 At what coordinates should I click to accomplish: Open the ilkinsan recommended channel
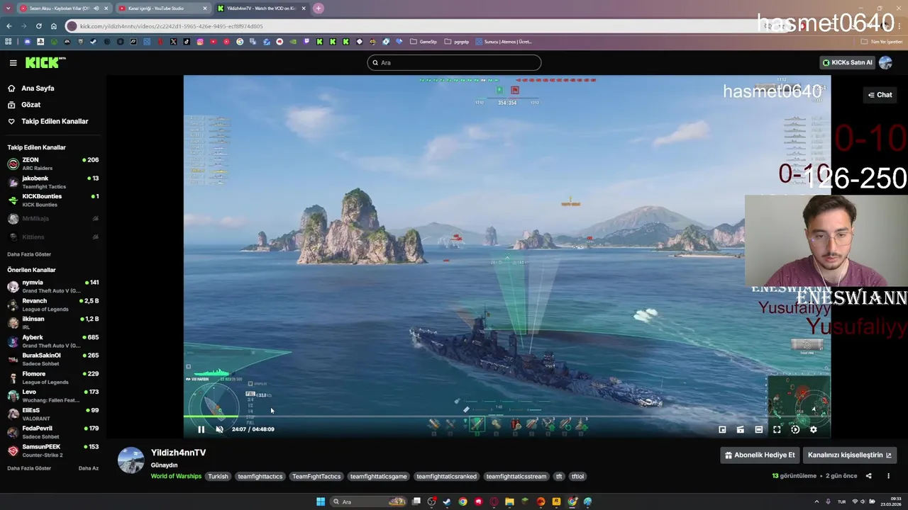pos(53,323)
